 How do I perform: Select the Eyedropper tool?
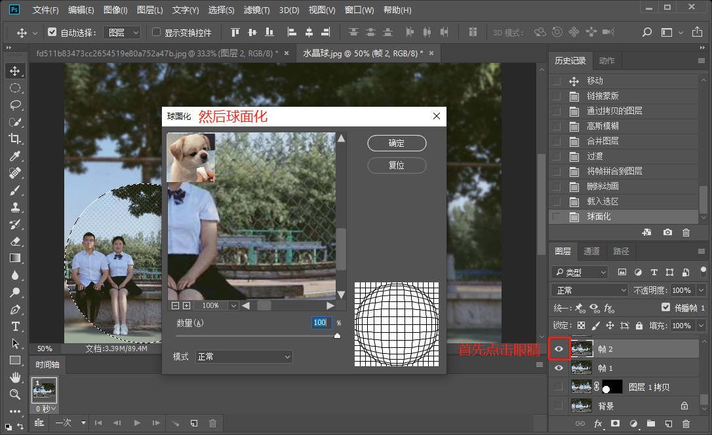[14, 156]
